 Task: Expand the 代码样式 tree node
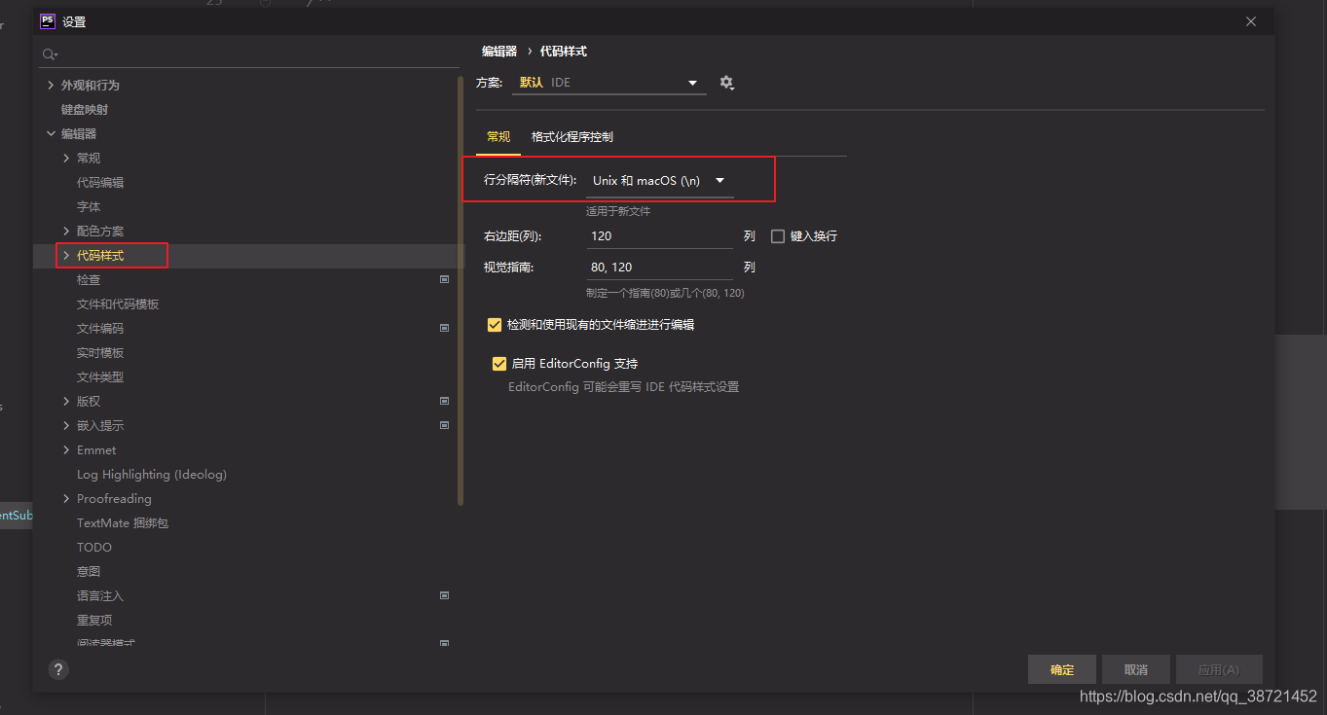point(66,256)
